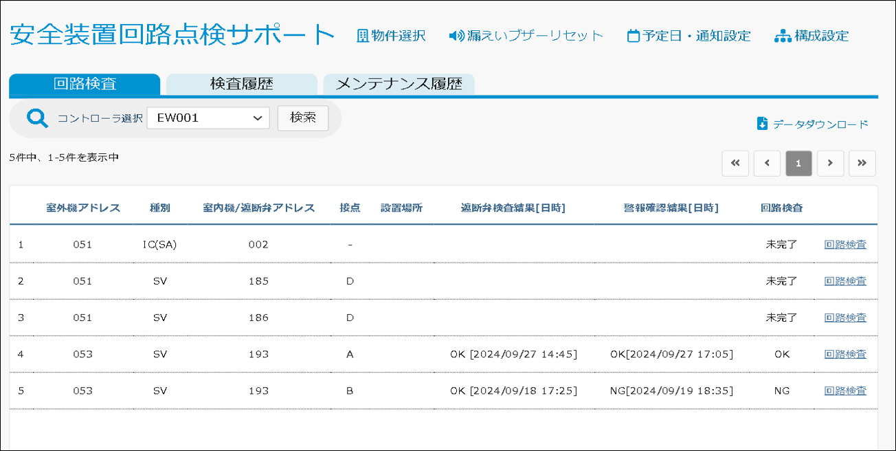Switch to the 検査履歴 tab

pyautogui.click(x=241, y=85)
